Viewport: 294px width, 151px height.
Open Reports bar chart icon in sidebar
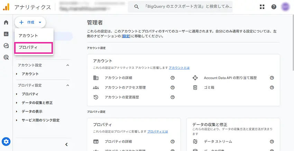(6, 34)
